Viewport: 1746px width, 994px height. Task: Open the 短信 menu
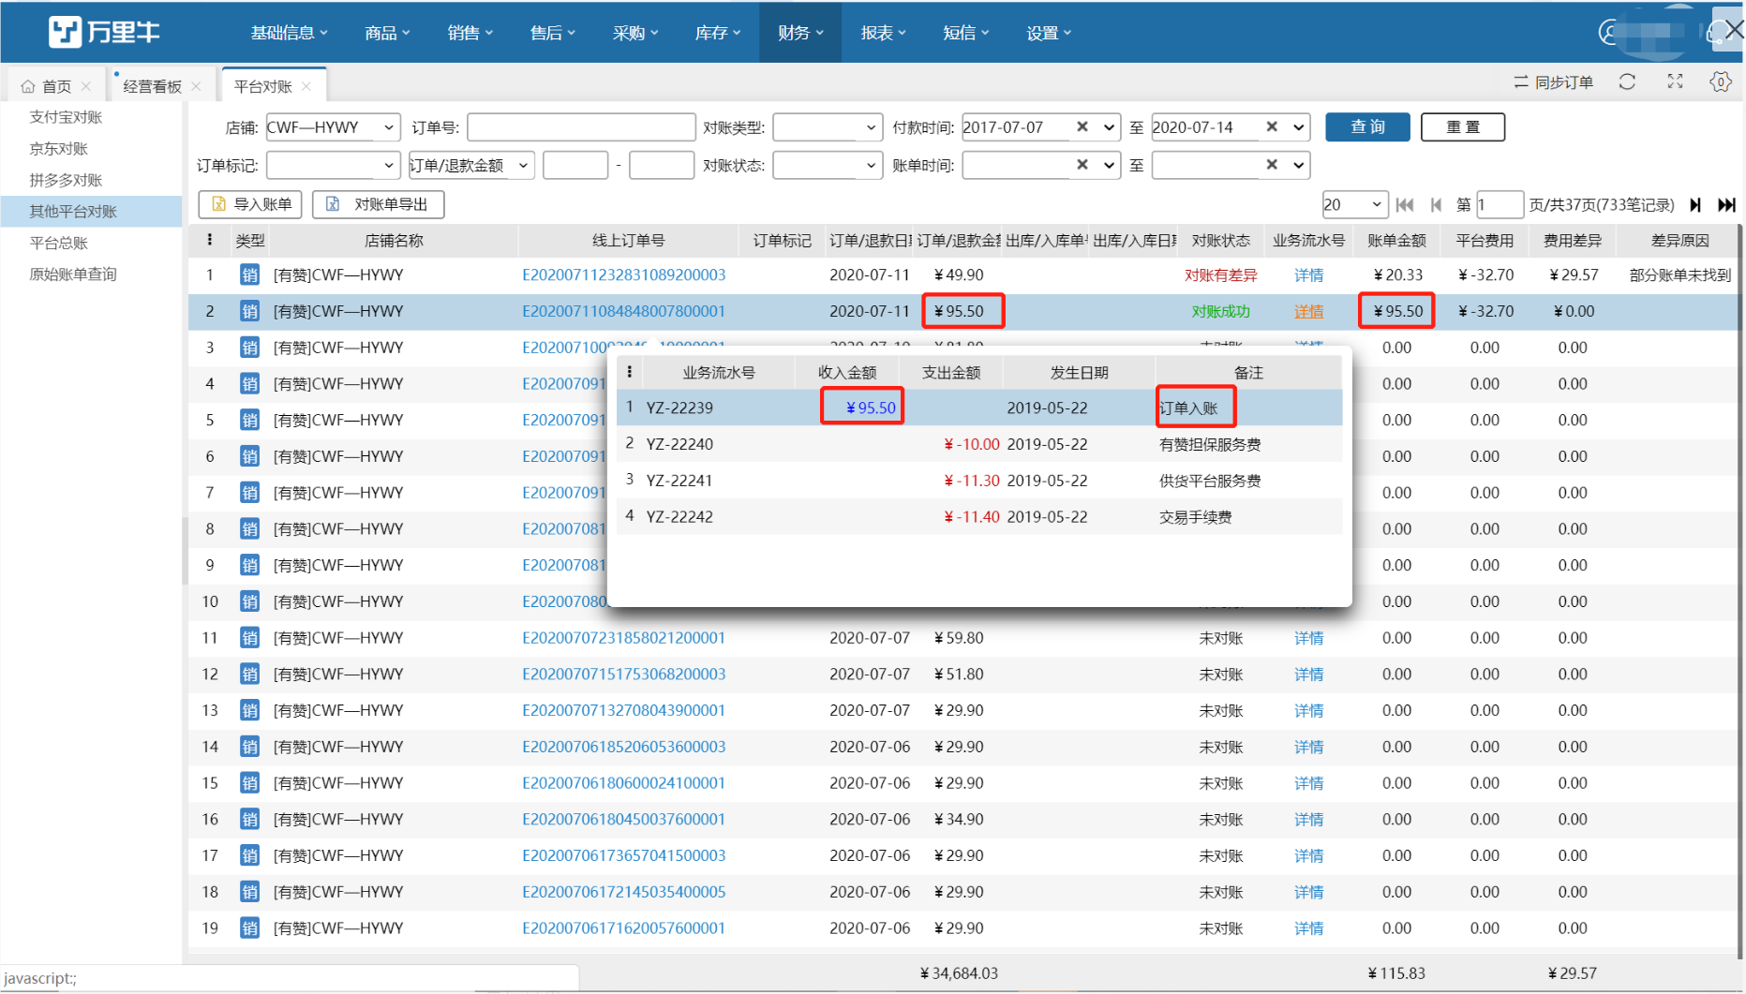pyautogui.click(x=965, y=33)
